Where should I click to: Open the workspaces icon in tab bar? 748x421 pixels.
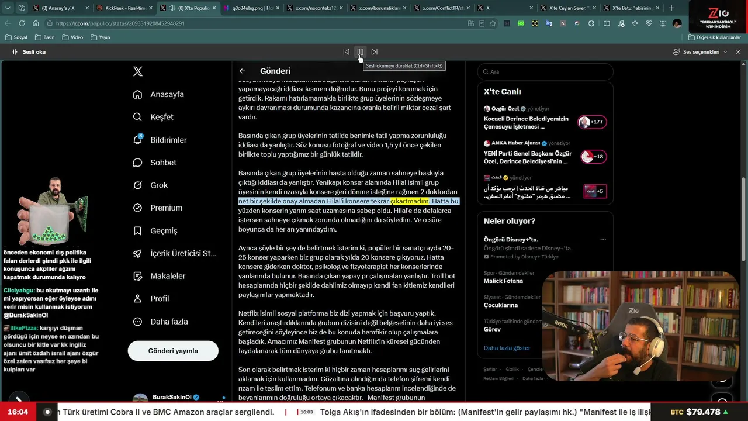tap(22, 8)
